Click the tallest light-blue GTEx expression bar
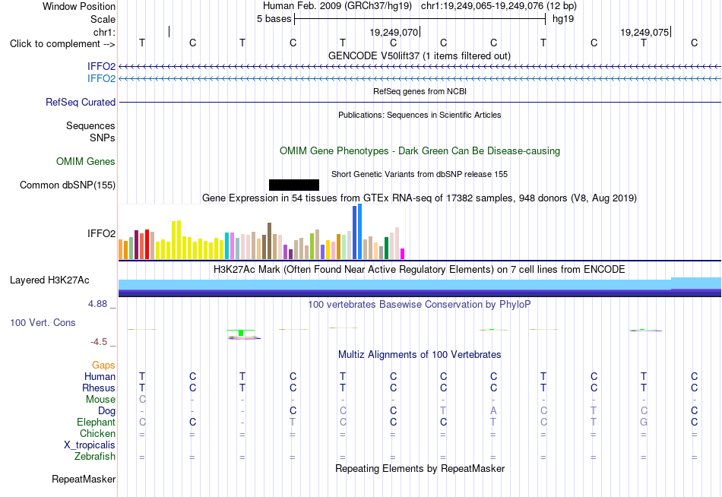Viewport: 722px width, 497px height. point(360,232)
